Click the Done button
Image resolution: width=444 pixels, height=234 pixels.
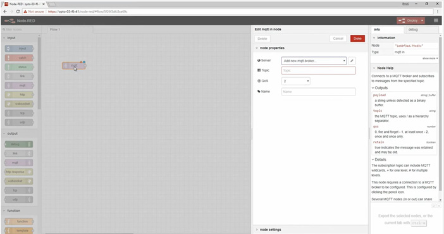[357, 39]
